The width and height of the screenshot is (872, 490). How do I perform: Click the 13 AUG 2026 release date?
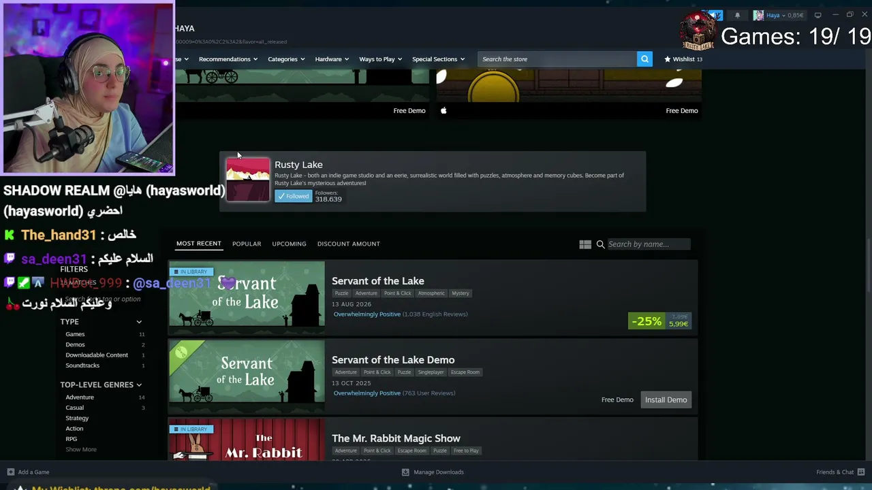pos(352,304)
